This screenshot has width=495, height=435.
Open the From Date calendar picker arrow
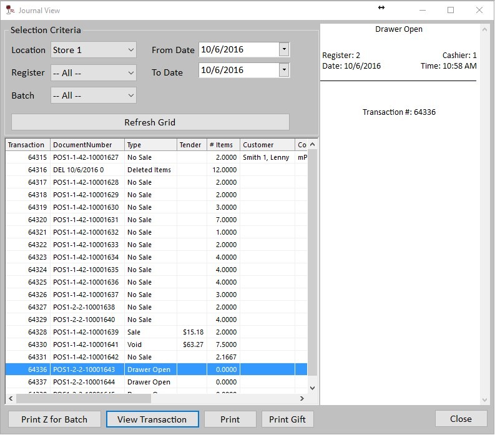pyautogui.click(x=284, y=50)
